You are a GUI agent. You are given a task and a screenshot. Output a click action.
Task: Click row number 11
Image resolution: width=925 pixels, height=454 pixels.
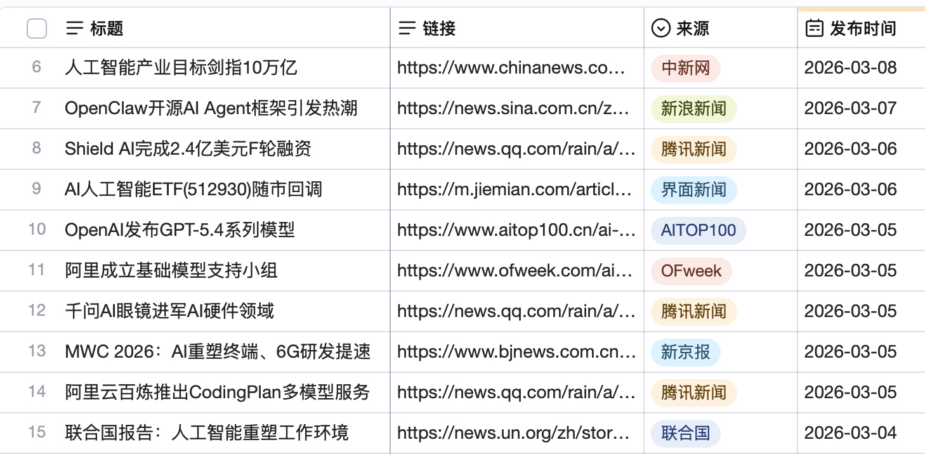tap(37, 269)
